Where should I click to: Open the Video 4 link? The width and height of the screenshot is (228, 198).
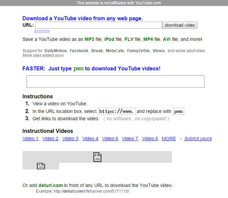90,139
